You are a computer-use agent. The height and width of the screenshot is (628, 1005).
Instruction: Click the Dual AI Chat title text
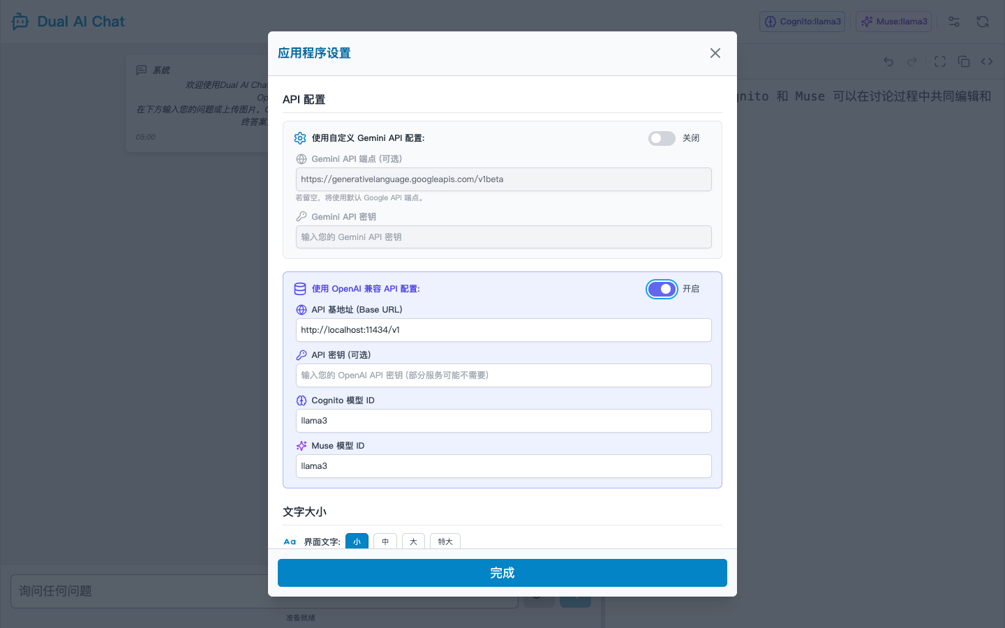pos(81,22)
